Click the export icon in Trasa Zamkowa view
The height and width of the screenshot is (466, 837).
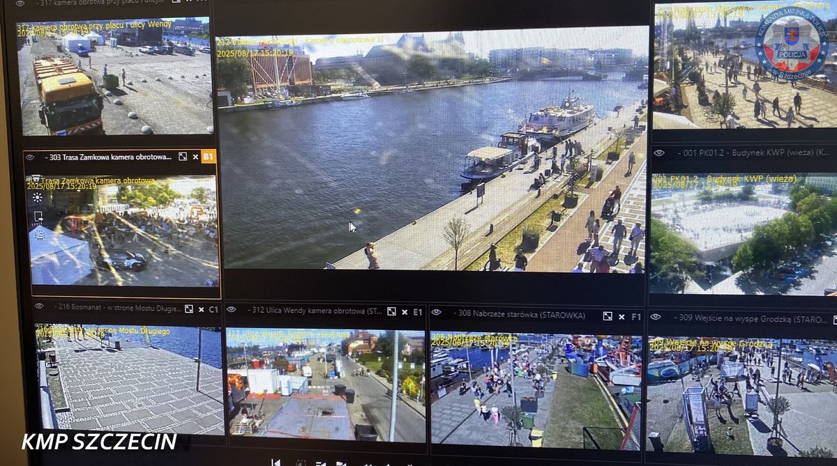pyautogui.click(x=38, y=217)
